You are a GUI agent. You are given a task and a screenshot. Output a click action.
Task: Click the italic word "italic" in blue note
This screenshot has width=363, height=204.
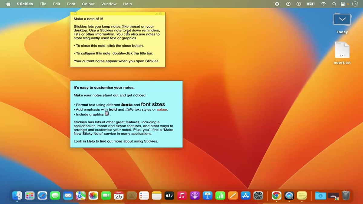(129, 109)
